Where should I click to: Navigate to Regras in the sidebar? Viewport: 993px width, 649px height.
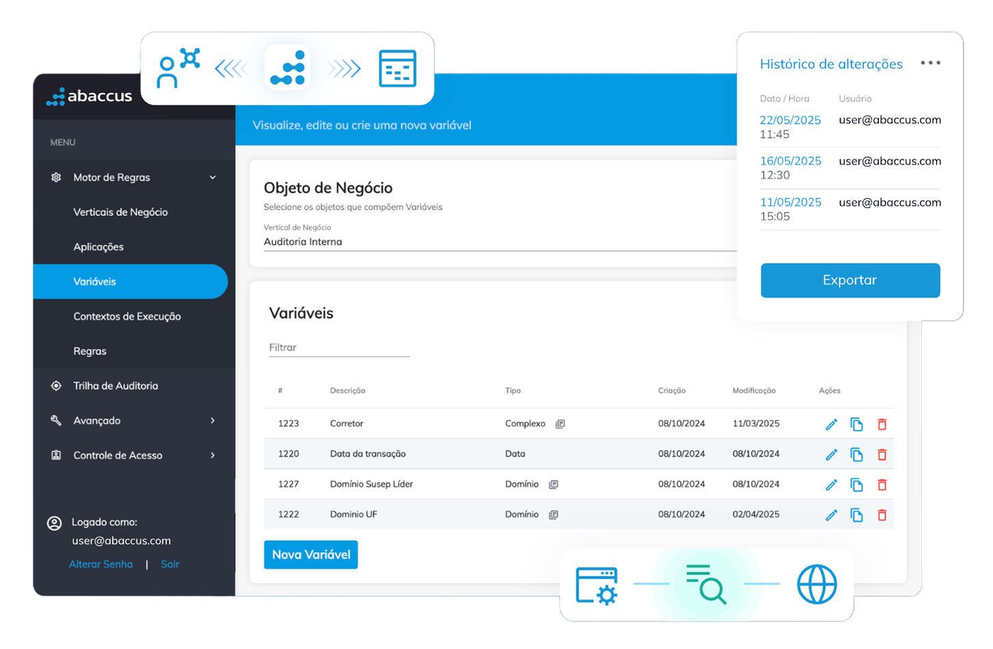pyautogui.click(x=90, y=351)
